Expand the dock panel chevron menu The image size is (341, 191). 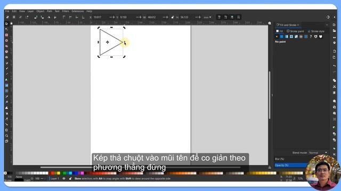coord(327,25)
